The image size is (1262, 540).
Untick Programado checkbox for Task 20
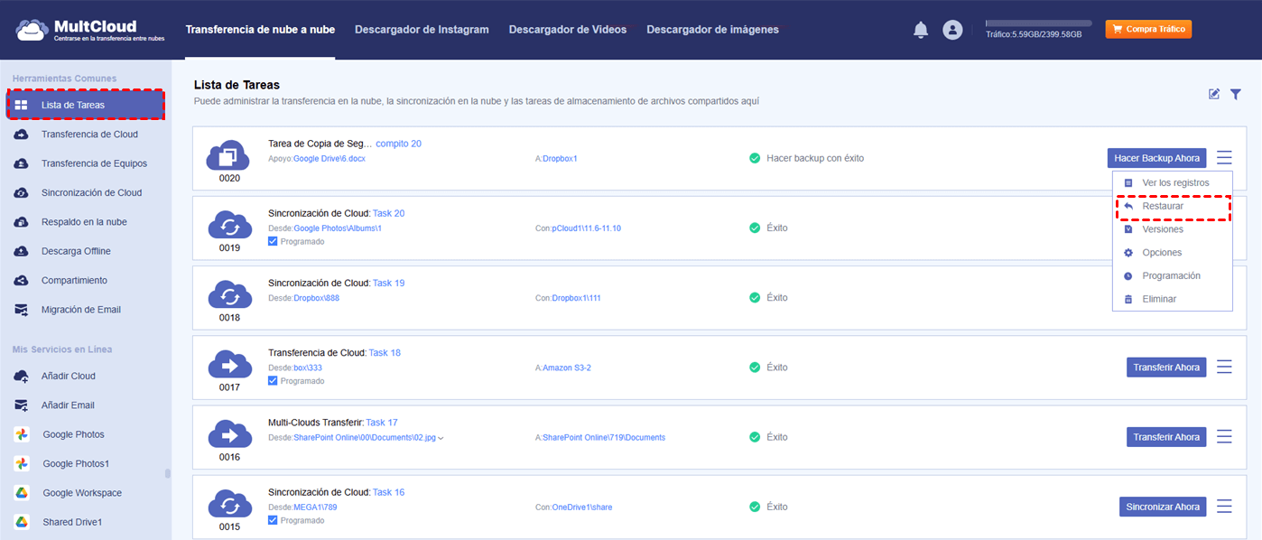(x=273, y=241)
